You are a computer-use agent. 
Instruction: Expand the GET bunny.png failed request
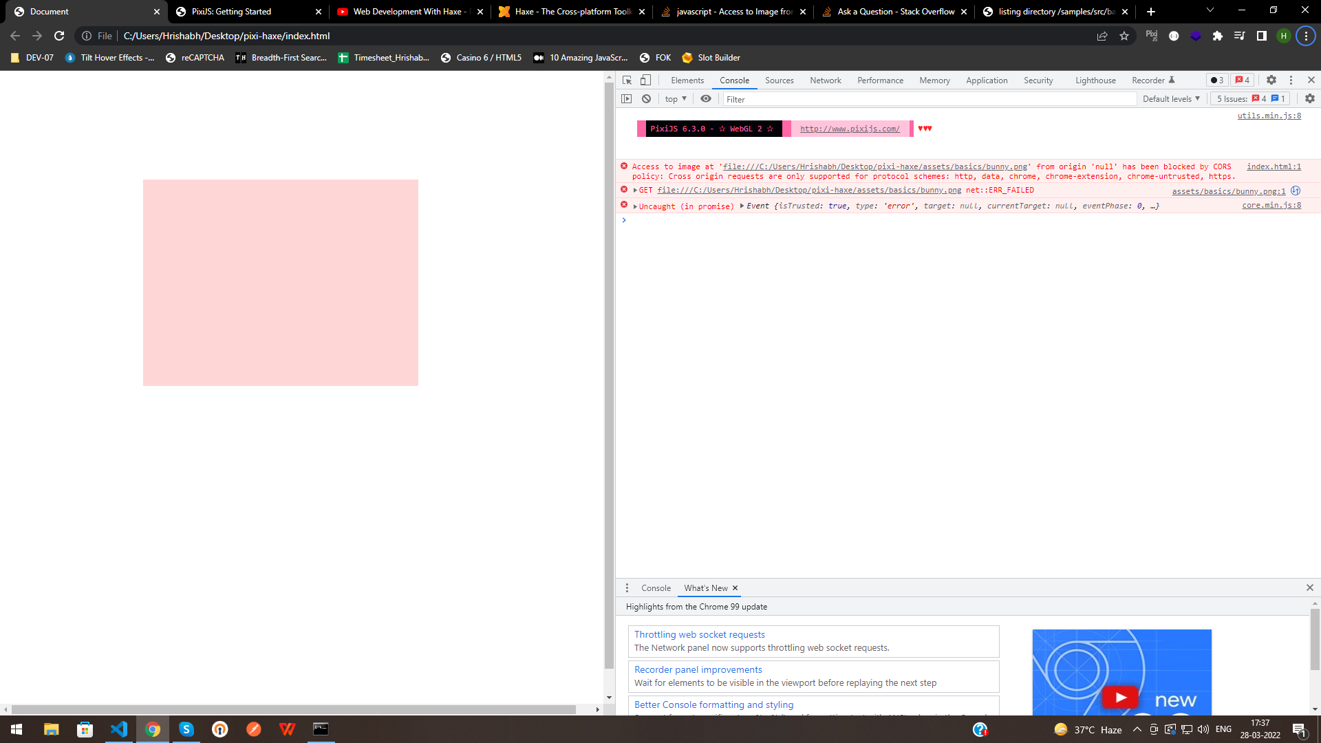pos(635,191)
